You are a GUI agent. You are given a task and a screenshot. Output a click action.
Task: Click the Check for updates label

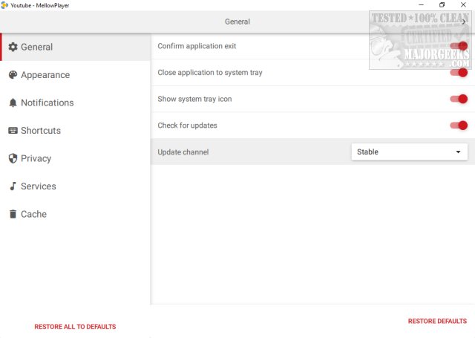pyautogui.click(x=187, y=126)
